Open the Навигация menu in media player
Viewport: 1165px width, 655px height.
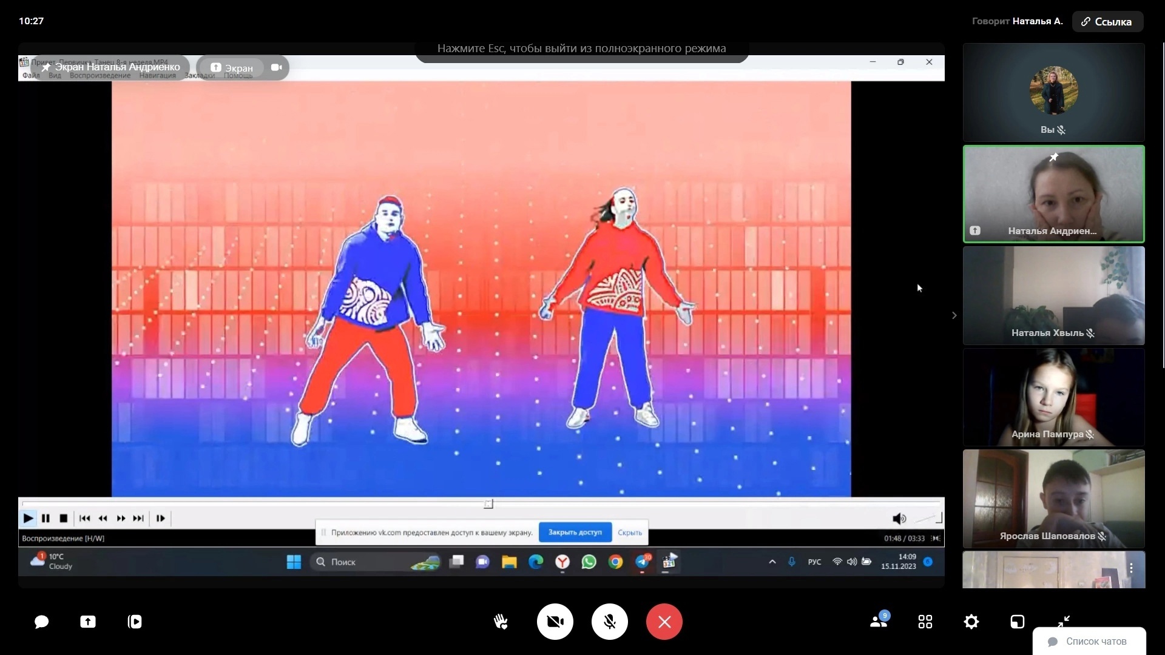tap(157, 76)
